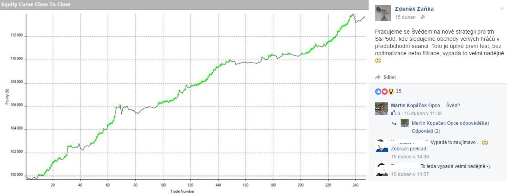Viewport: 507px width, 194px height.
Task: Click the public audience globe icon
Action: (423, 18)
